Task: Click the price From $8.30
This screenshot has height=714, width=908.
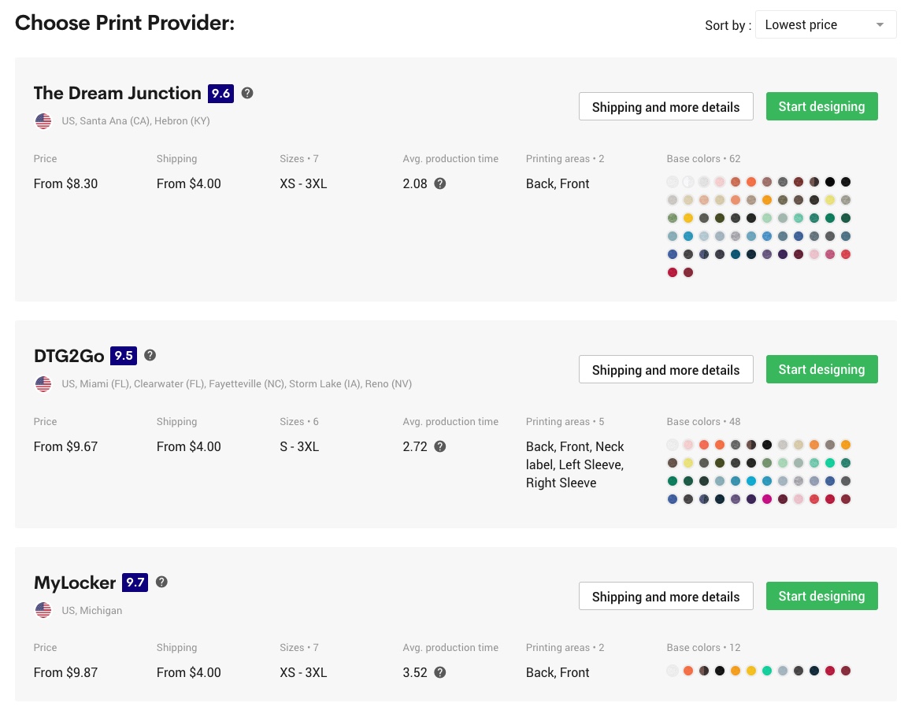Action: [65, 183]
